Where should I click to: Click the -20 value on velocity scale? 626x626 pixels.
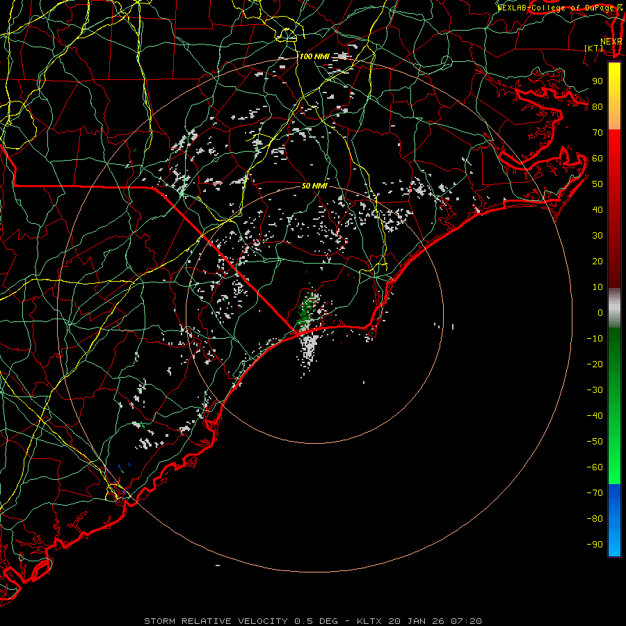595,364
